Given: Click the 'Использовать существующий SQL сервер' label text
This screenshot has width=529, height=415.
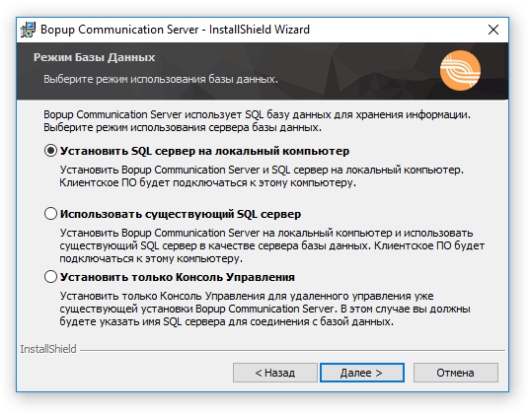Looking at the screenshot, I should coord(181,214).
